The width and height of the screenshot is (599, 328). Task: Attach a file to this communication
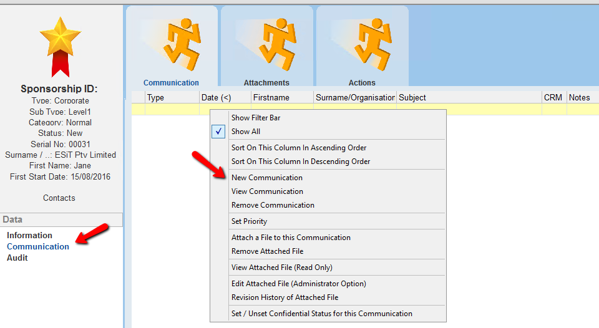coord(291,238)
